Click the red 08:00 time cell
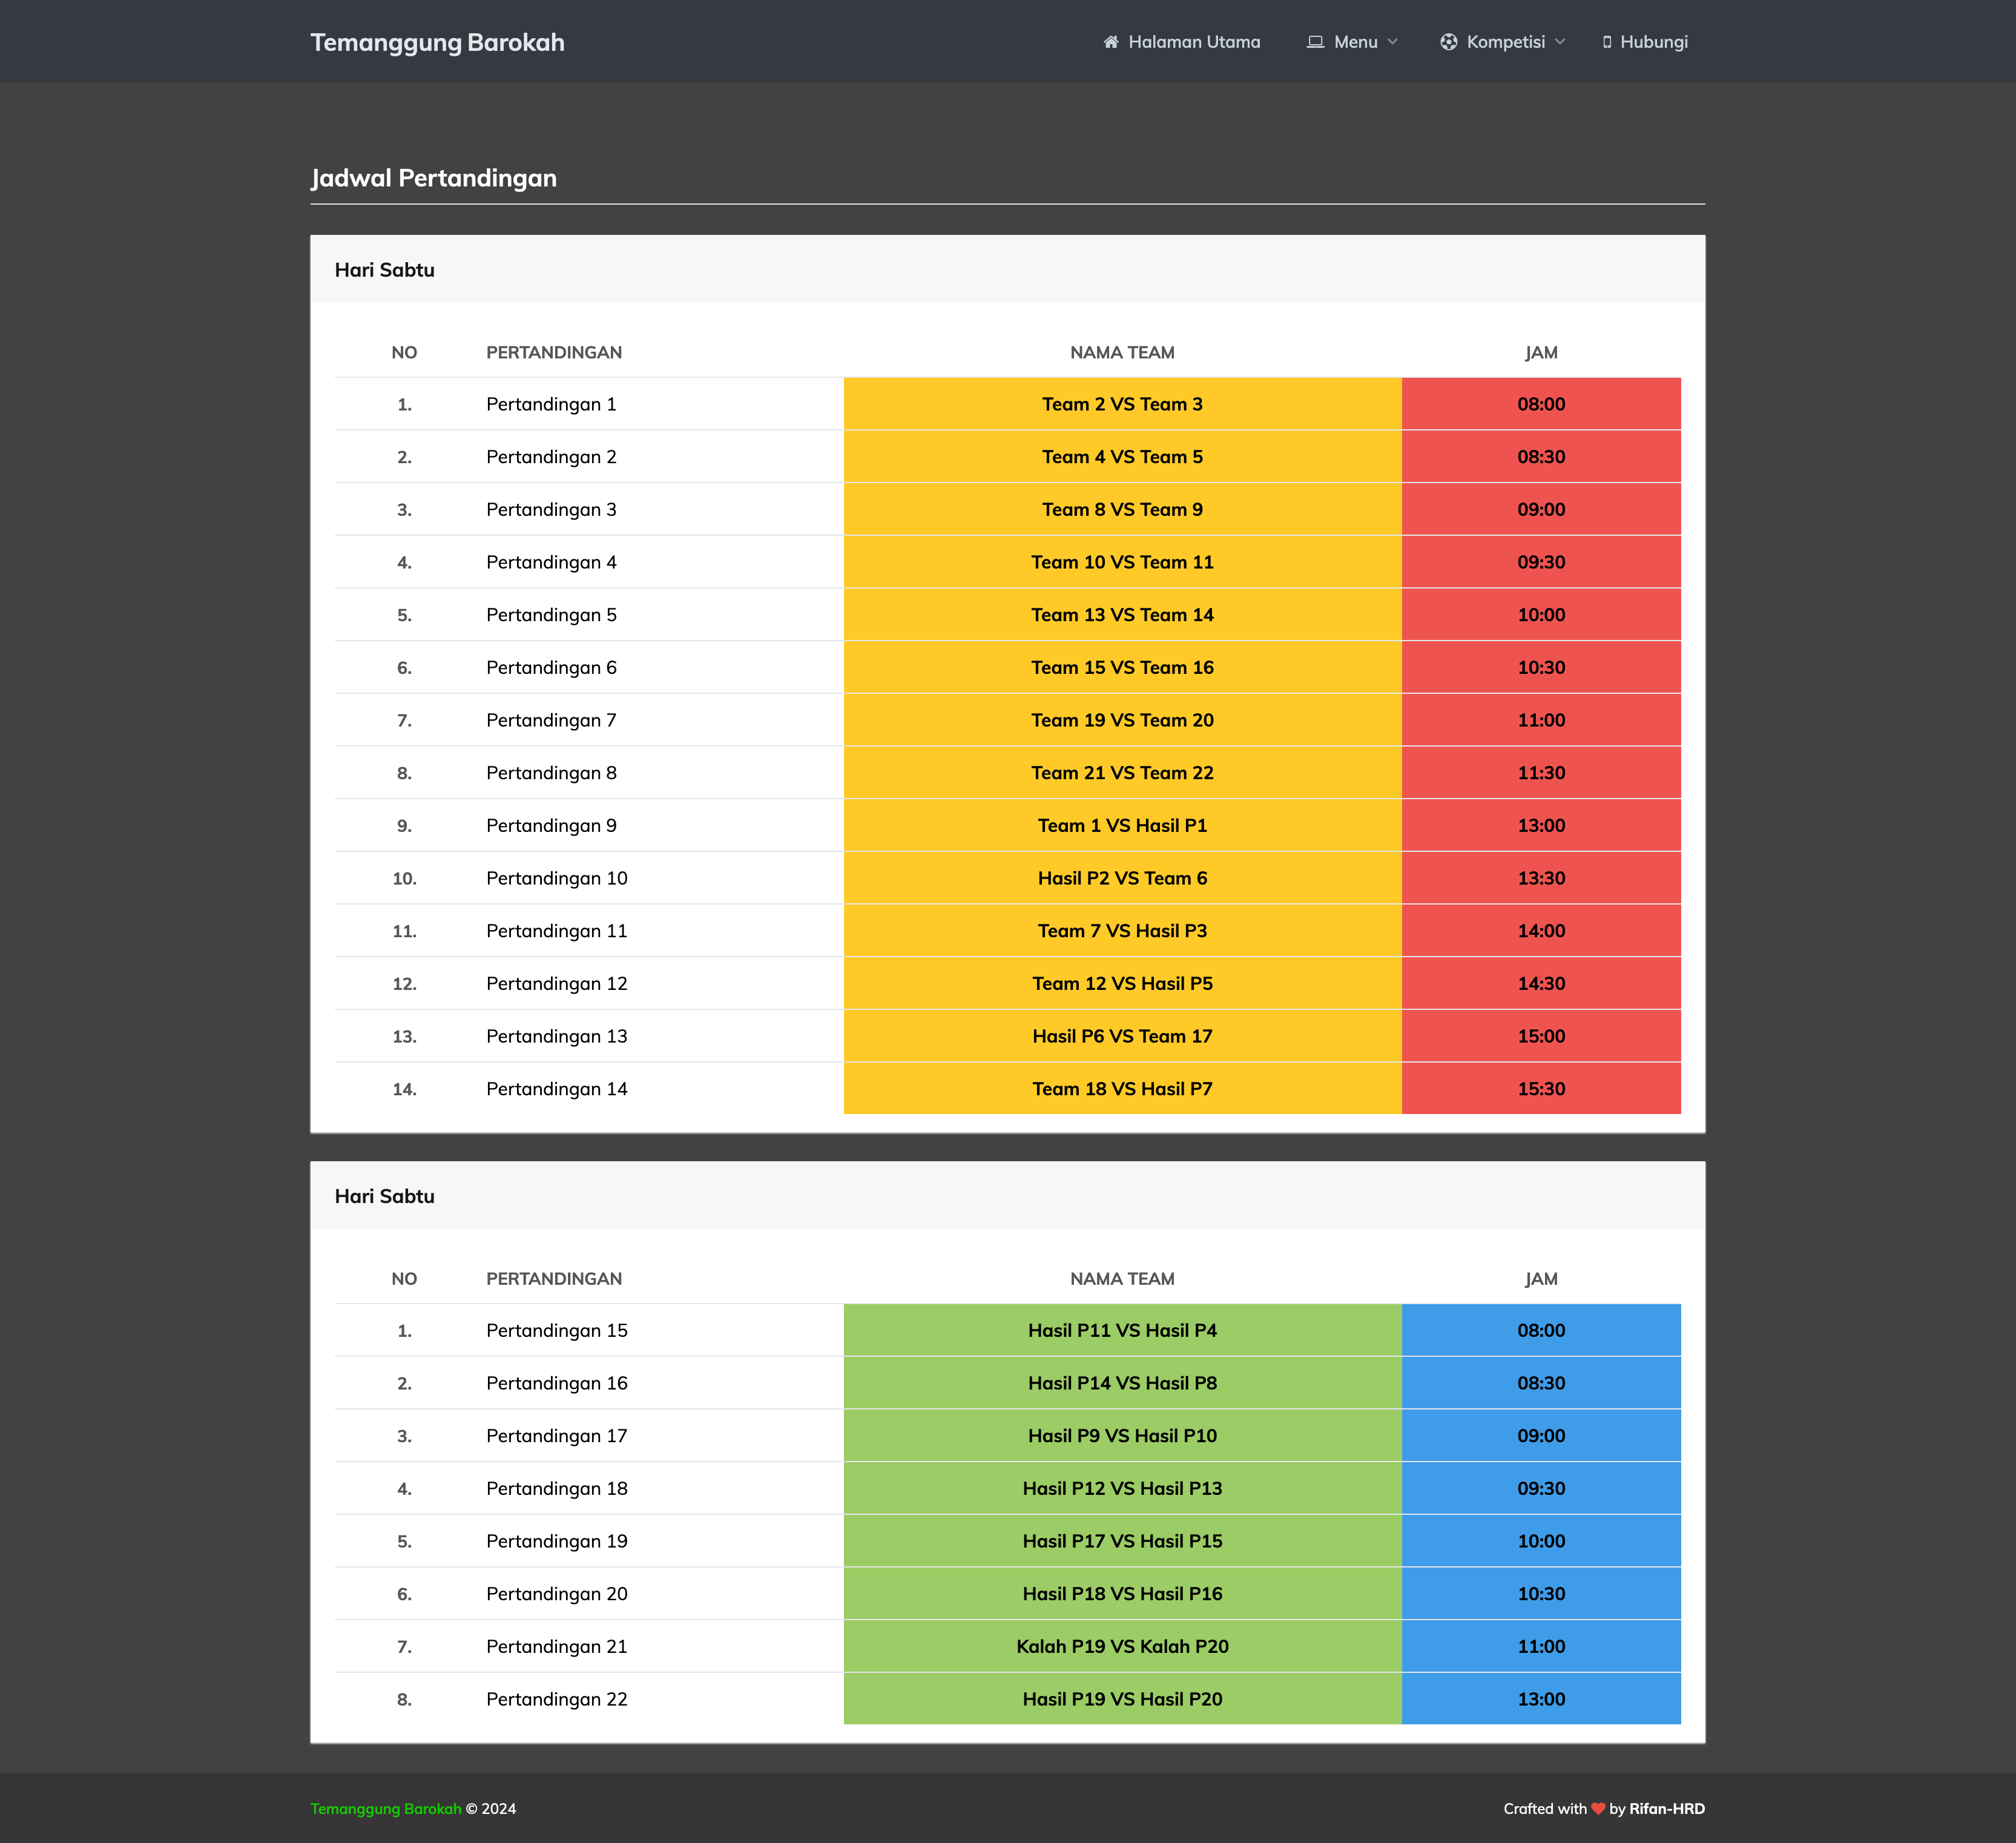2016x1843 pixels. tap(1540, 404)
